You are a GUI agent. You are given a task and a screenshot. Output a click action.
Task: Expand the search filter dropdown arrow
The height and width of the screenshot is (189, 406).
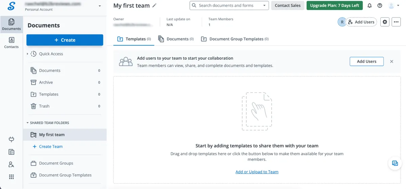click(x=264, y=5)
